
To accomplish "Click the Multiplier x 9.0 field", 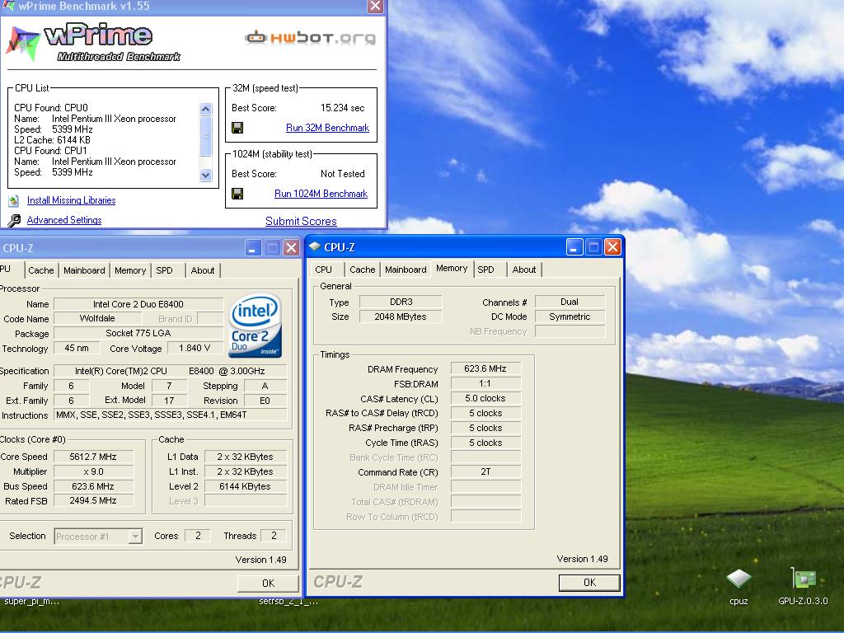I will (93, 471).
